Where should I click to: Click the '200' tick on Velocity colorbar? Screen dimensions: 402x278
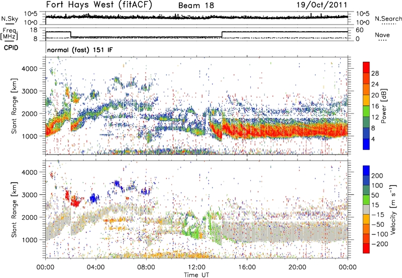point(377,176)
